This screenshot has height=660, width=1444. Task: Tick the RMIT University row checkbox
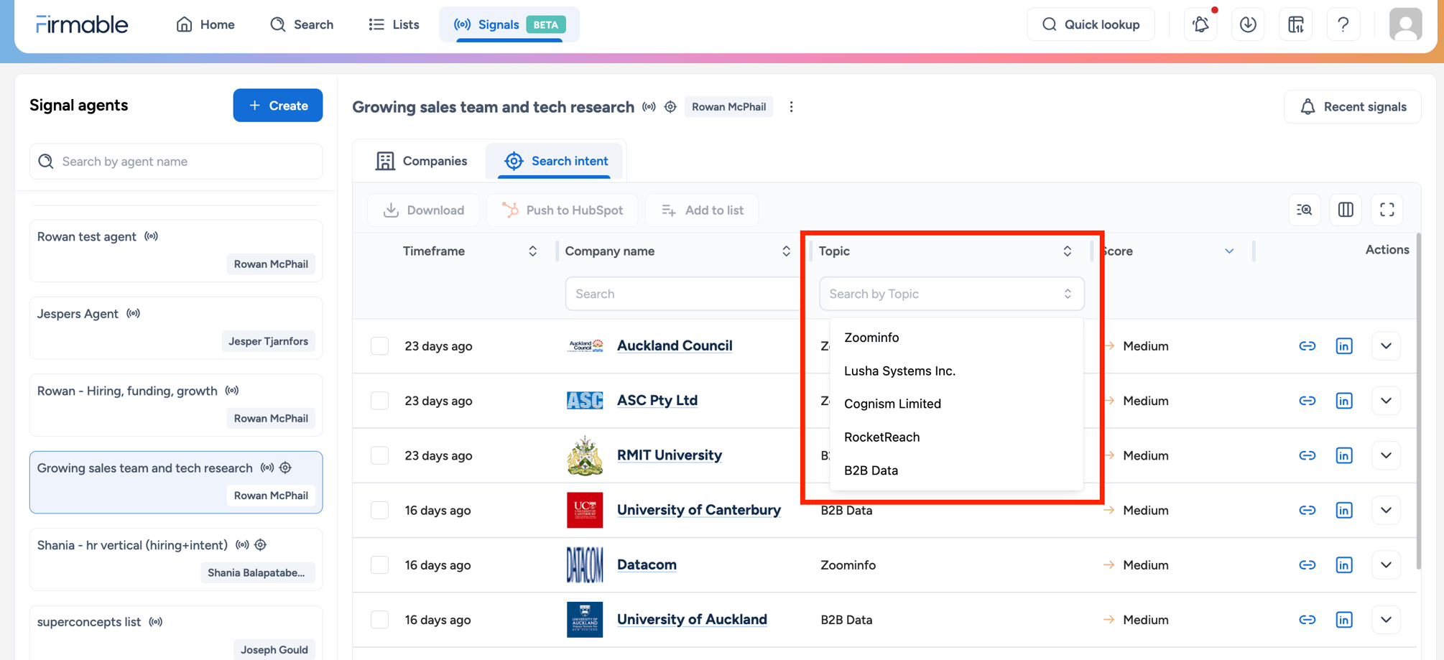point(379,455)
